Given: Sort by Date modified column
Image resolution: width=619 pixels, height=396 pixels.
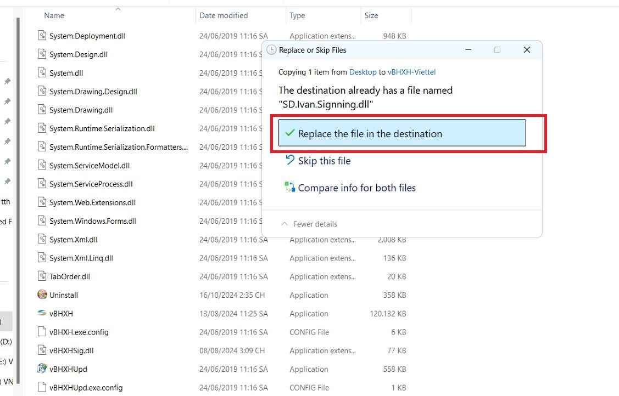Looking at the screenshot, I should 224,15.
